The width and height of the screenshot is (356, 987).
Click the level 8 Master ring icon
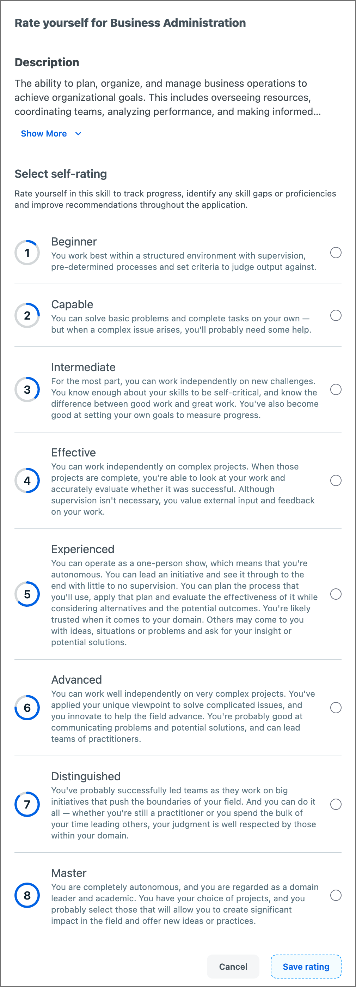[27, 895]
